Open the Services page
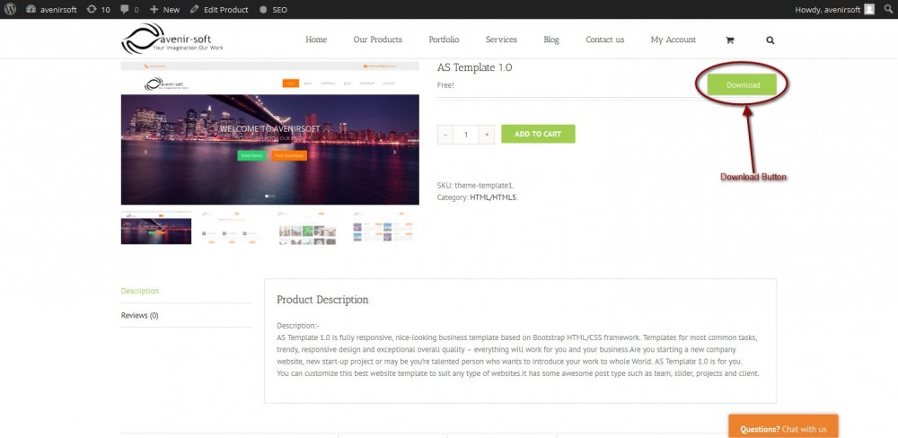 (501, 39)
